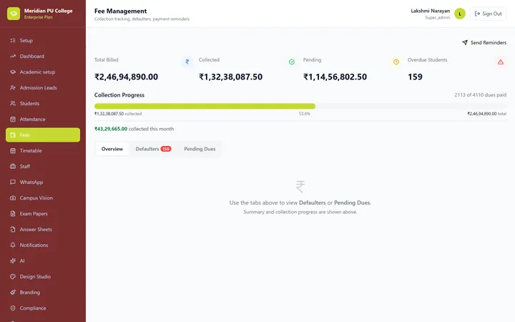
Task: Click the red 159 badge on Defaulters
Action: (165, 149)
